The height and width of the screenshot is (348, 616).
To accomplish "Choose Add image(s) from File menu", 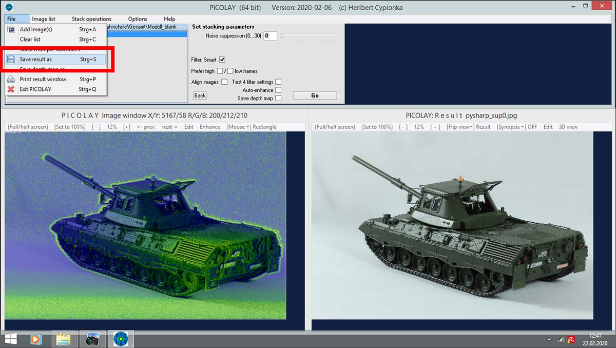I will click(x=55, y=29).
